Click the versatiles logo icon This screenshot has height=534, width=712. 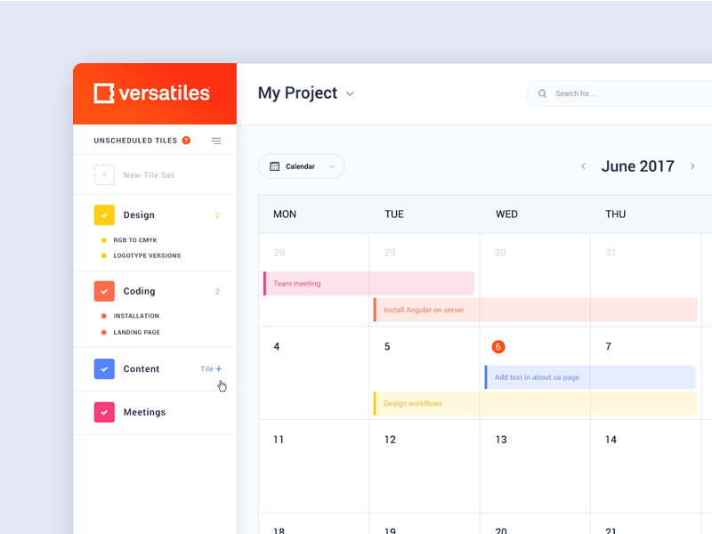pyautogui.click(x=103, y=93)
